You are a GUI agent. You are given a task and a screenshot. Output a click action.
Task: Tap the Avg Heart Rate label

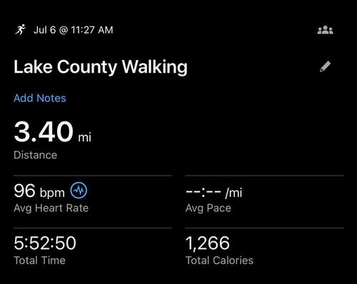(51, 208)
